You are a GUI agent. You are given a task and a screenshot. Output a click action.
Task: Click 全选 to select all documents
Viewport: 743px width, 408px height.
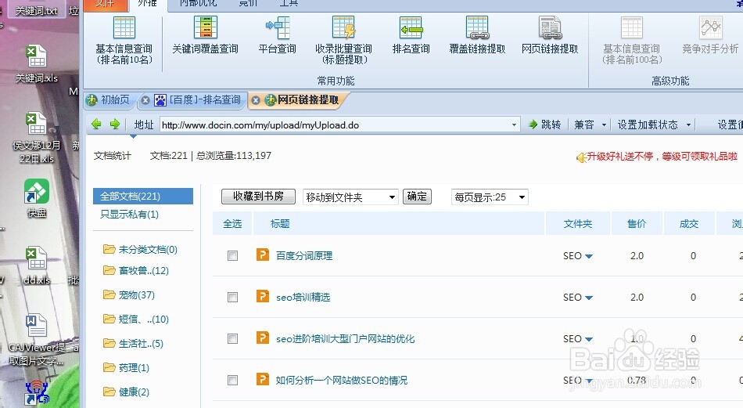(232, 223)
